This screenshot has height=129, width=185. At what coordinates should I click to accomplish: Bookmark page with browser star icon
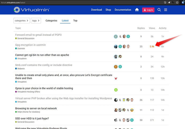tap(177, 2)
